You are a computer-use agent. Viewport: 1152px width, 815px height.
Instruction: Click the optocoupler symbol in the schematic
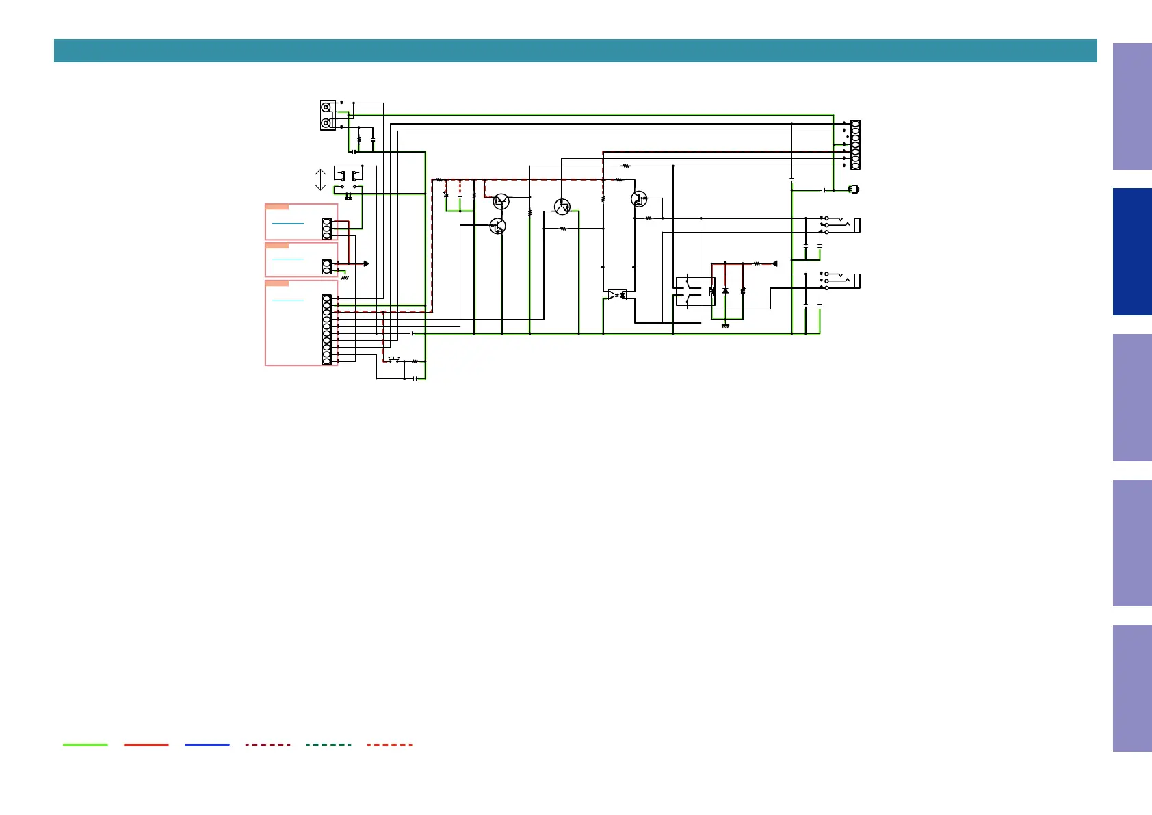tap(617, 295)
